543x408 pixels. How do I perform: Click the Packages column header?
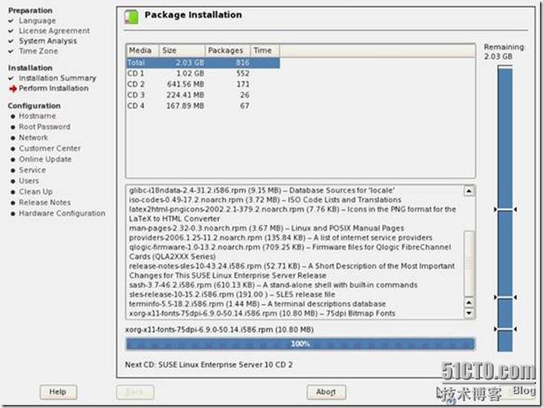coord(228,50)
